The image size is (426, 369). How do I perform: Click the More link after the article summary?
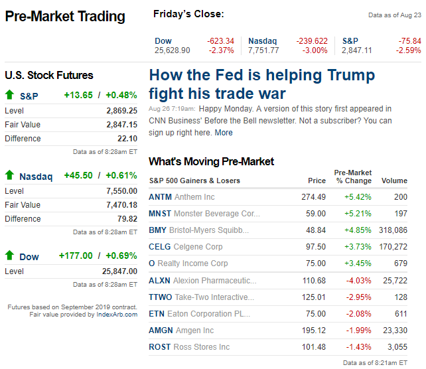pyautogui.click(x=224, y=132)
